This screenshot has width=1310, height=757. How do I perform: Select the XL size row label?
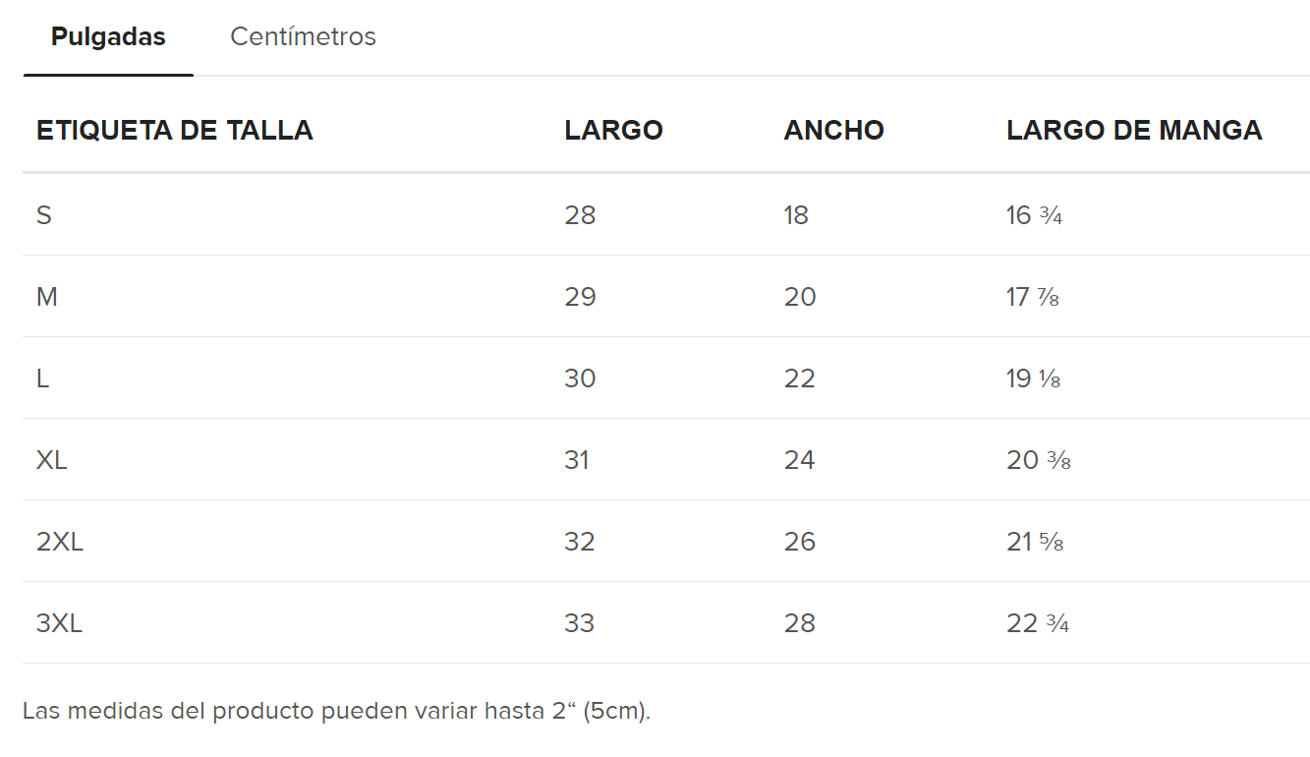pos(52,460)
